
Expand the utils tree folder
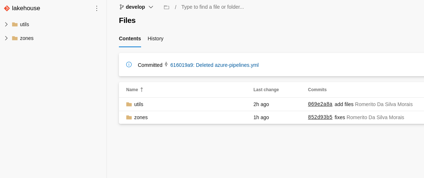pos(6,24)
